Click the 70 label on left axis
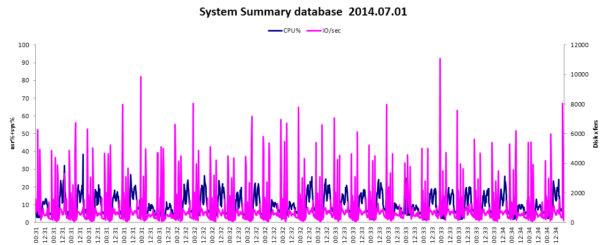The width and height of the screenshot is (605, 245). pyautogui.click(x=26, y=98)
